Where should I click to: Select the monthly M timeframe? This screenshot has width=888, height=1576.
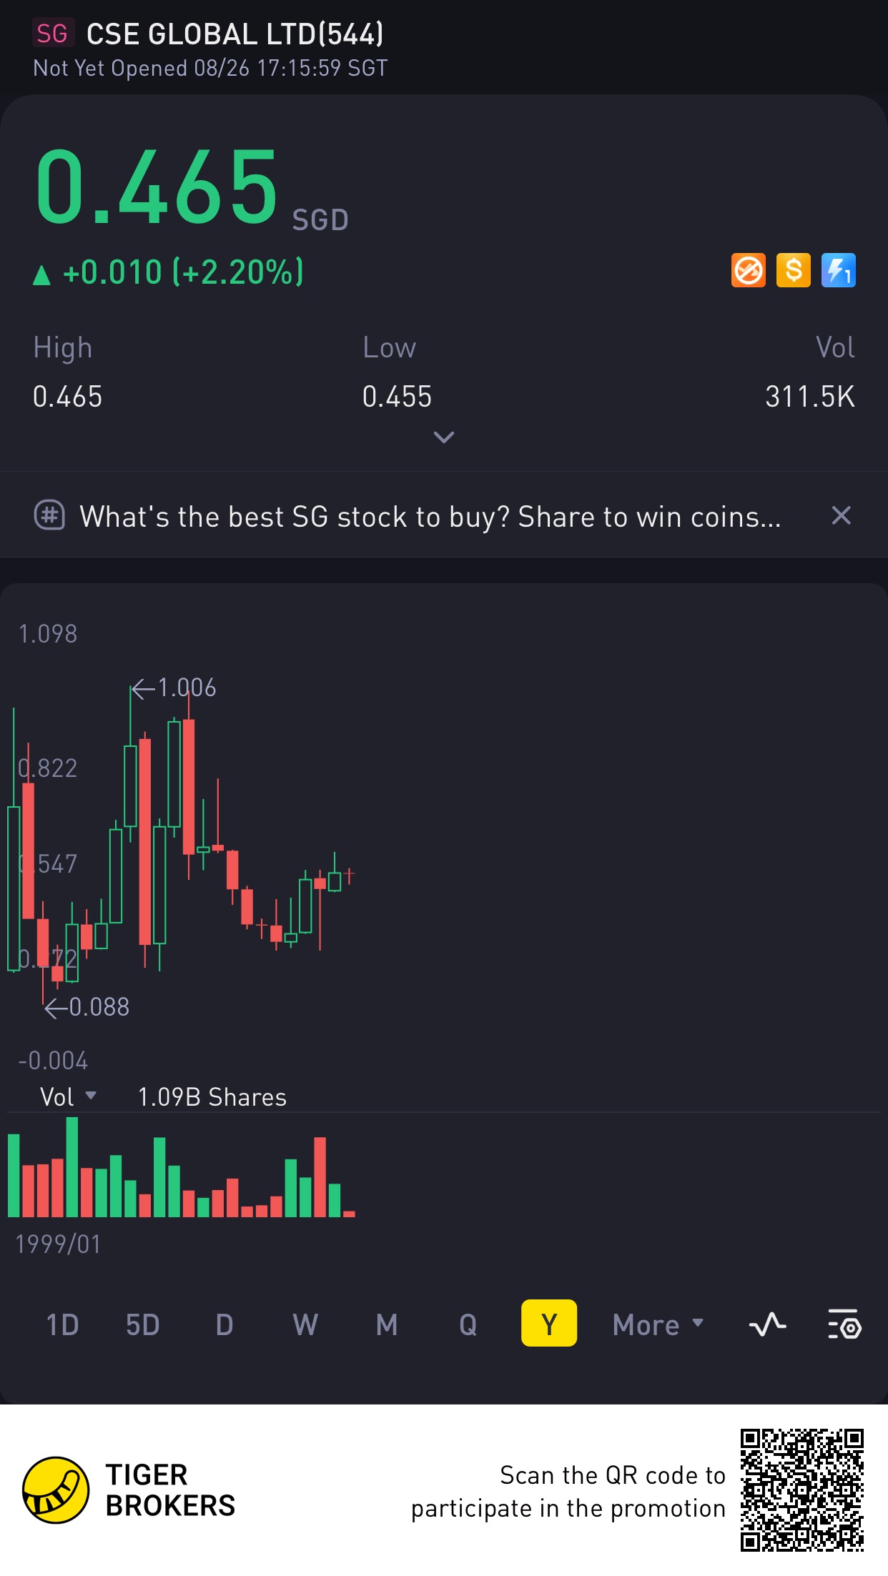pos(387,1324)
